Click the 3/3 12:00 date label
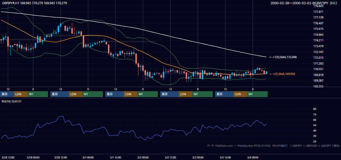 point(225,157)
